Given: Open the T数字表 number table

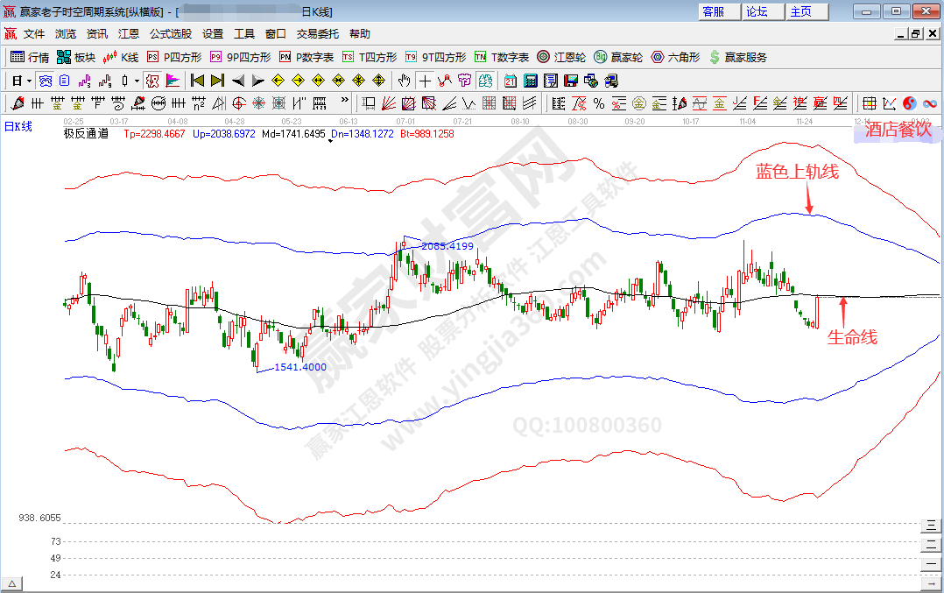Looking at the screenshot, I should (x=502, y=57).
